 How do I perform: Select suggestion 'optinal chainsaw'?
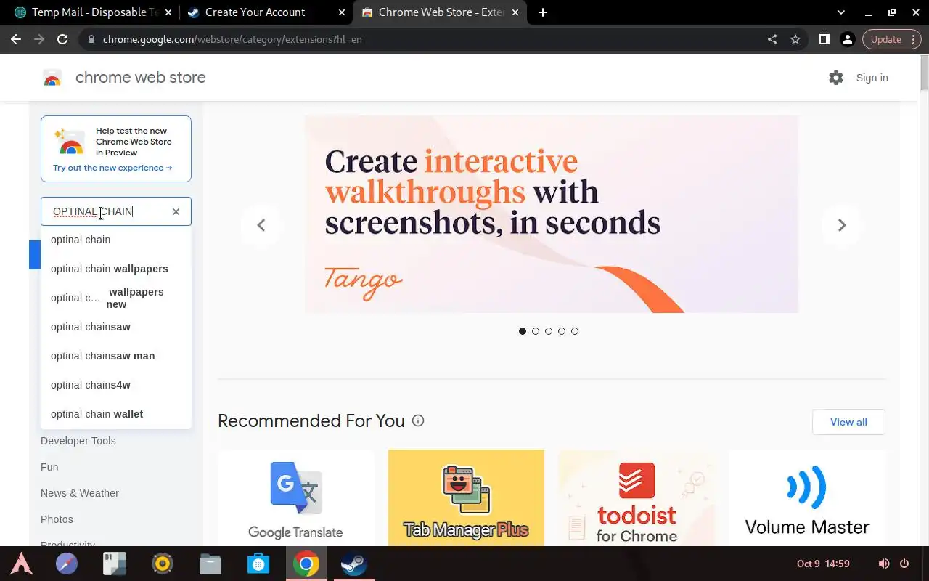coord(116,327)
